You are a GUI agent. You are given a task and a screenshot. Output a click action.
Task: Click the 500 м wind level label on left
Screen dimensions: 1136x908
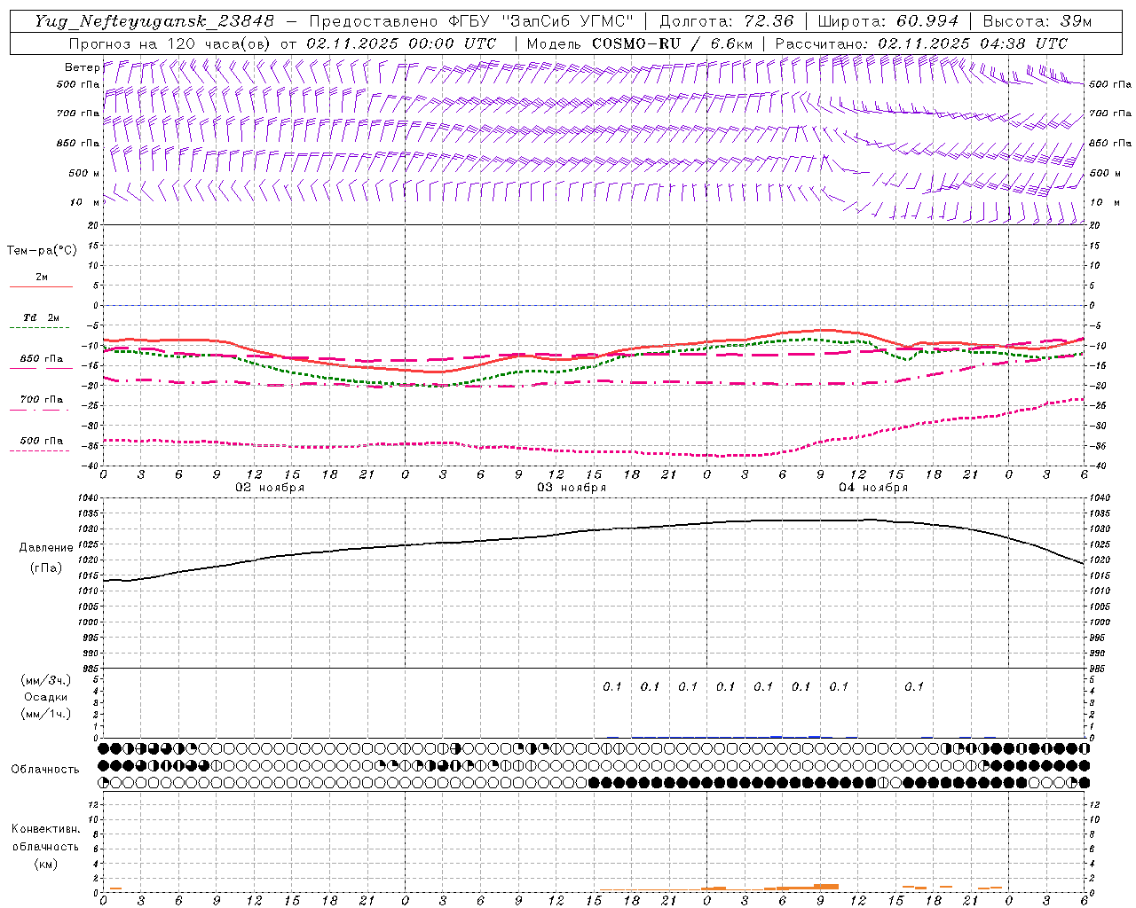point(85,173)
